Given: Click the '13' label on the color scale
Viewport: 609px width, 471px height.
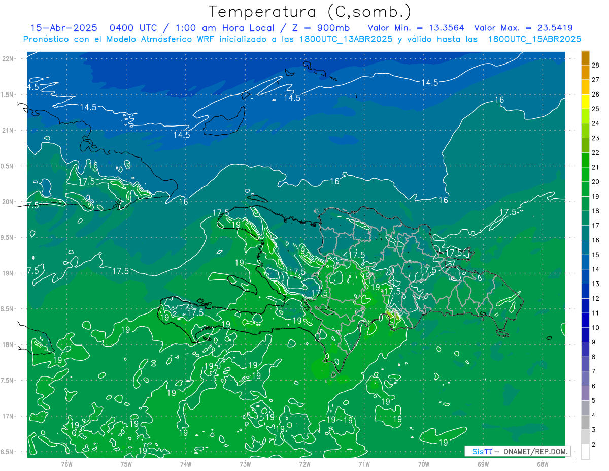Looking at the screenshot, I should click(595, 284).
